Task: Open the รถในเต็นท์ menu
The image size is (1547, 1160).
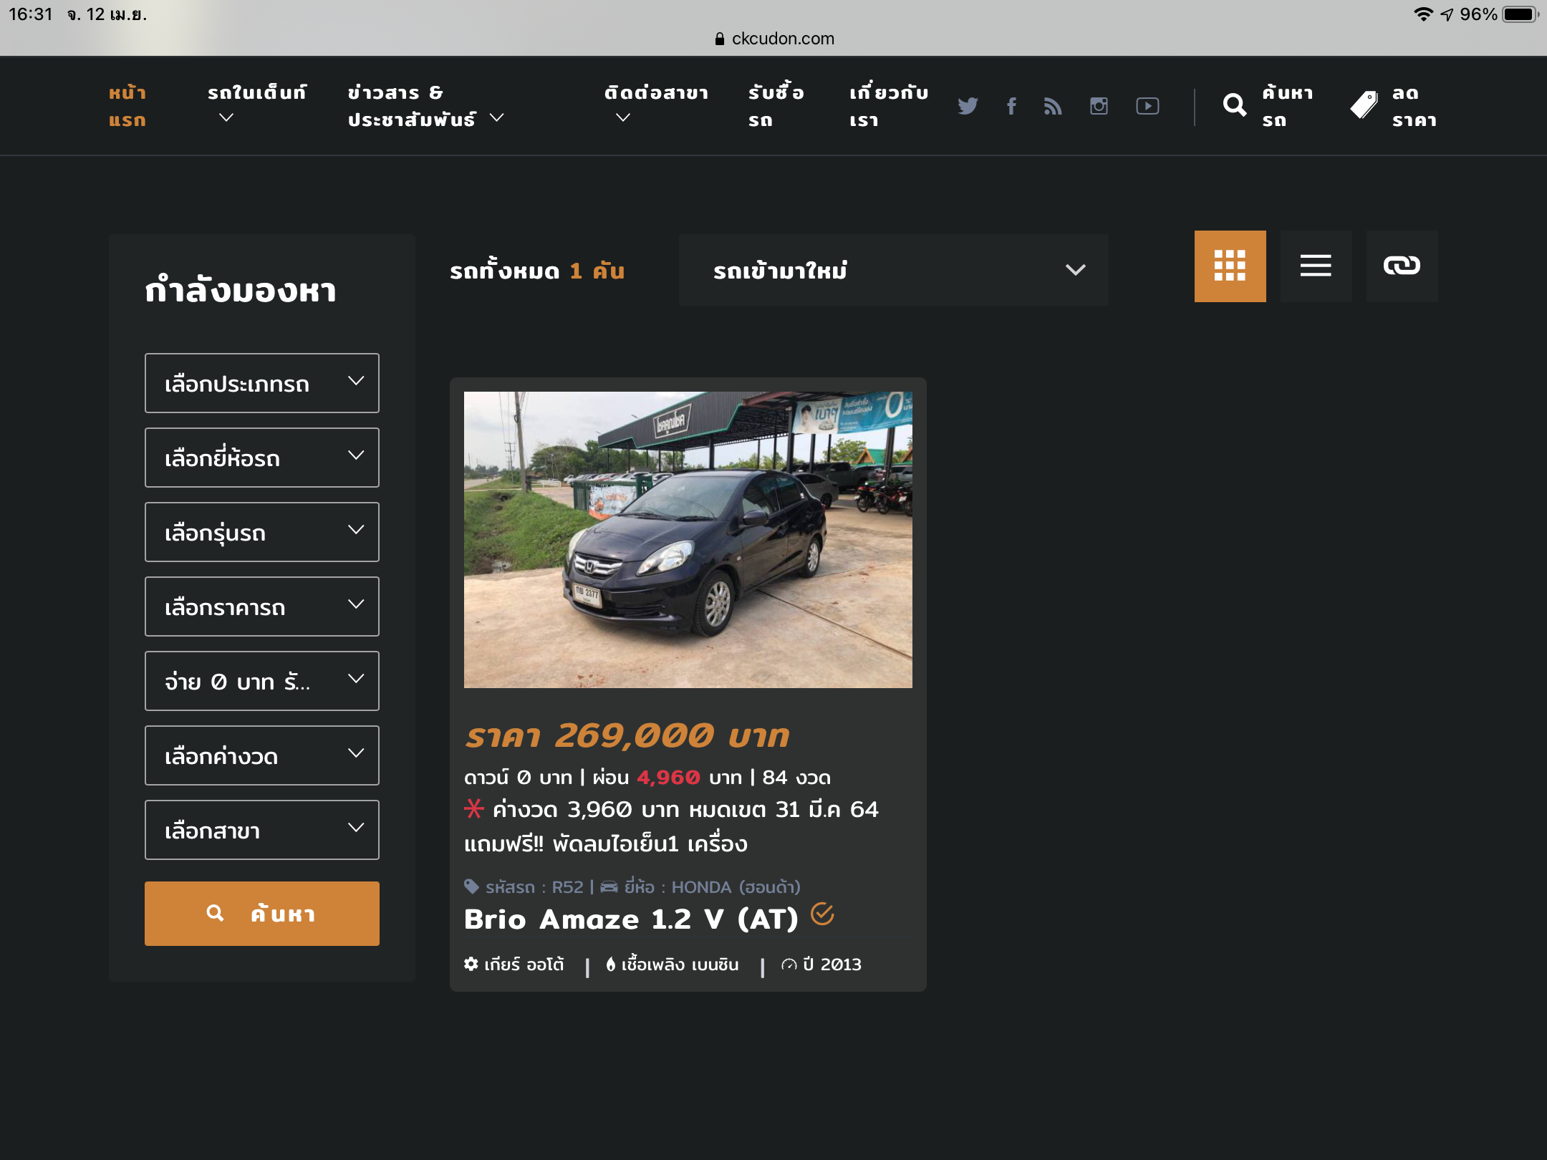Action: [256, 93]
